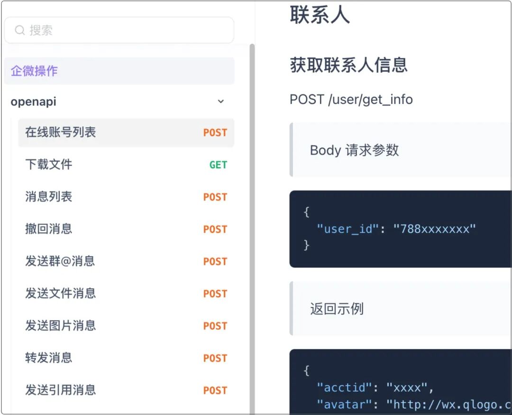Select the 企微操作 sidebar section
Viewport: 512px width, 415px height.
(119, 71)
